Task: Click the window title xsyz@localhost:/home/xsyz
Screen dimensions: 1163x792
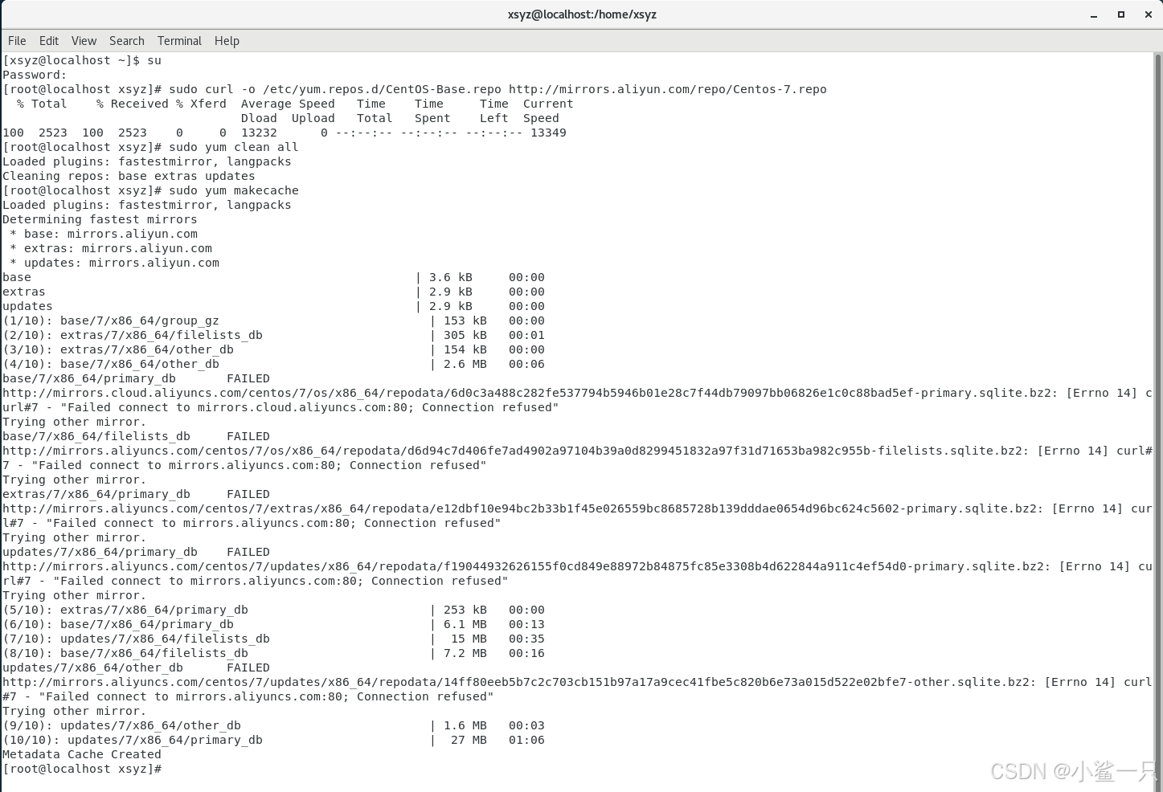Action: pos(581,14)
